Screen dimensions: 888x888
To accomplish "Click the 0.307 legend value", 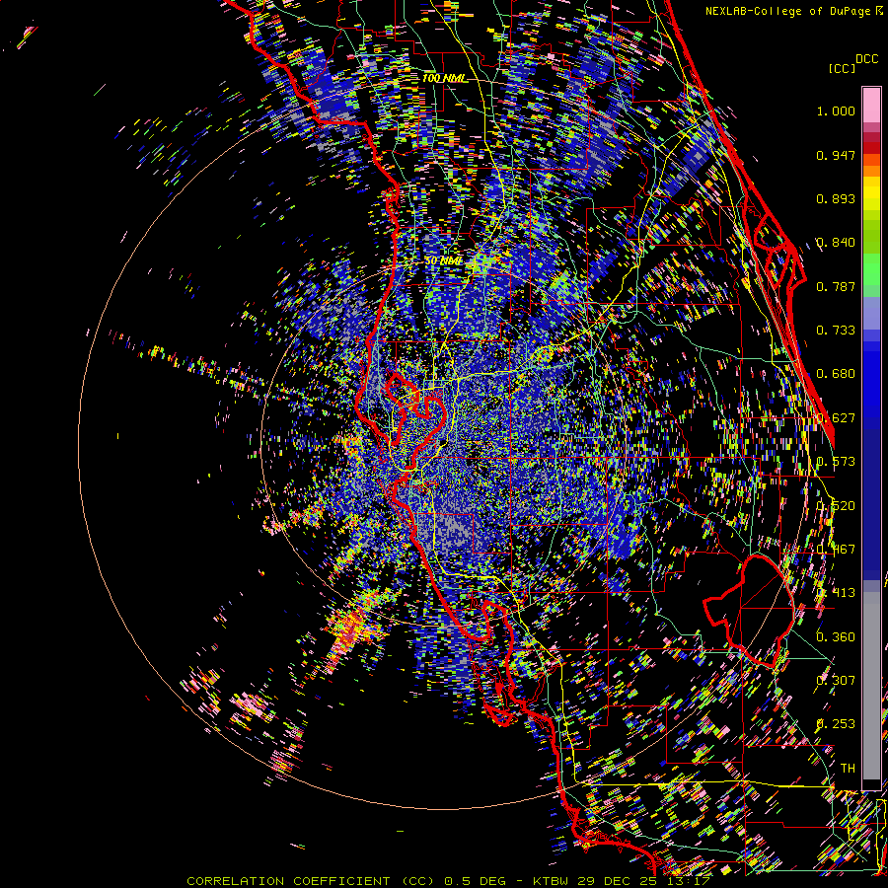I will click(836, 680).
